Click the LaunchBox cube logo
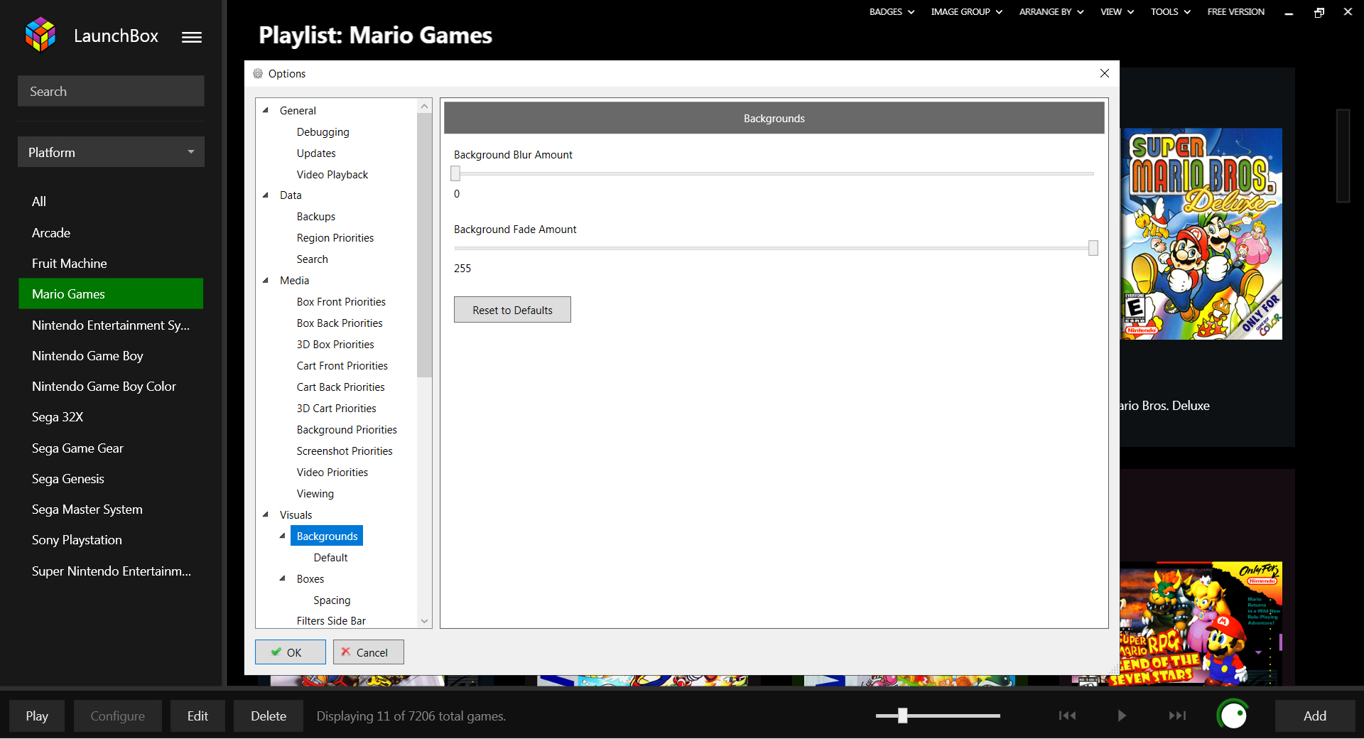 (40, 35)
